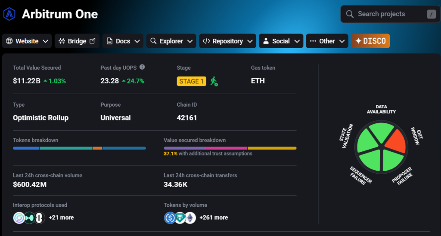Screen dimensions: 441x236
Task: Click the STAGE 1 badge
Action: 191,81
